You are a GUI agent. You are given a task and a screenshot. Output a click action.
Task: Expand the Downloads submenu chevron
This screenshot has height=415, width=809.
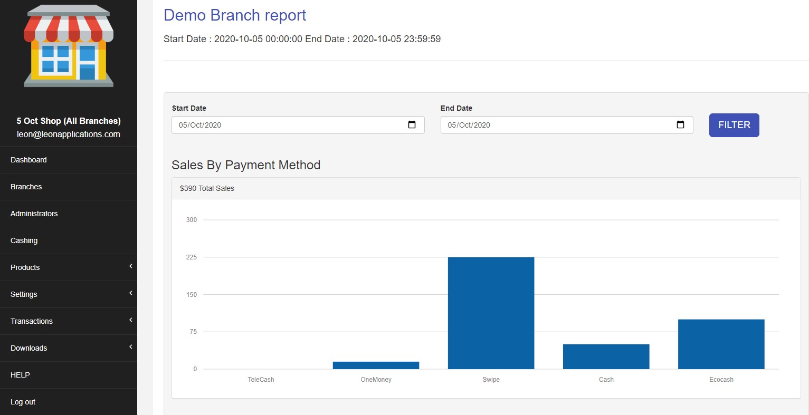130,348
